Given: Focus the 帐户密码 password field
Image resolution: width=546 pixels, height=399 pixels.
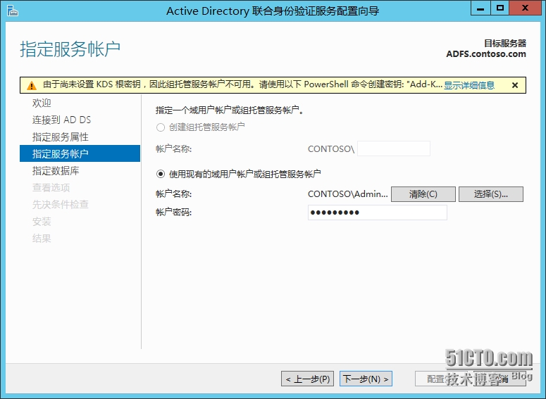Looking at the screenshot, I should tap(377, 213).
